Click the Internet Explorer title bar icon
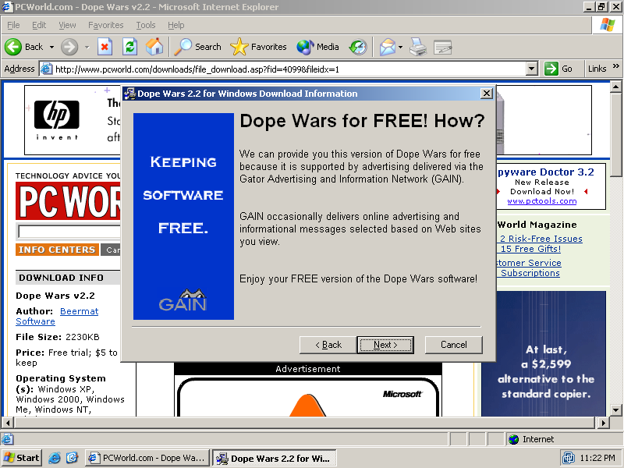The width and height of the screenshot is (624, 468). point(7,7)
